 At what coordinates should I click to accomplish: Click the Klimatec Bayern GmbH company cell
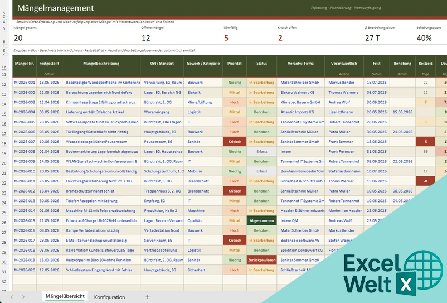pyautogui.click(x=301, y=102)
